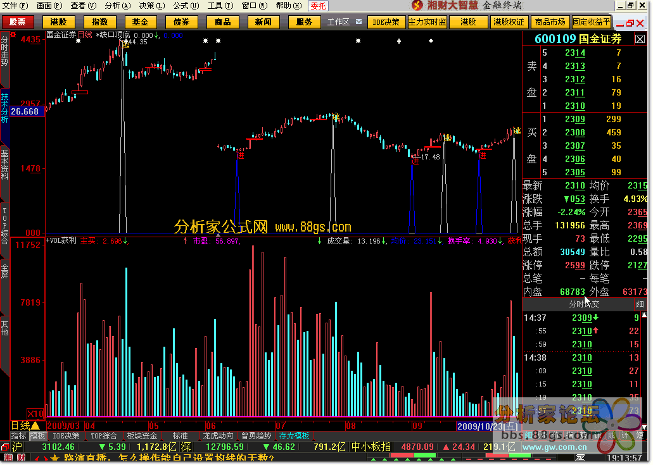Click the 2009/10/23 date label on timeline
Screen dimensions: 653x465
[488, 426]
